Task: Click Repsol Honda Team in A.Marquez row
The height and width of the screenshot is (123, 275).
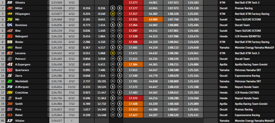Action: 244,87
